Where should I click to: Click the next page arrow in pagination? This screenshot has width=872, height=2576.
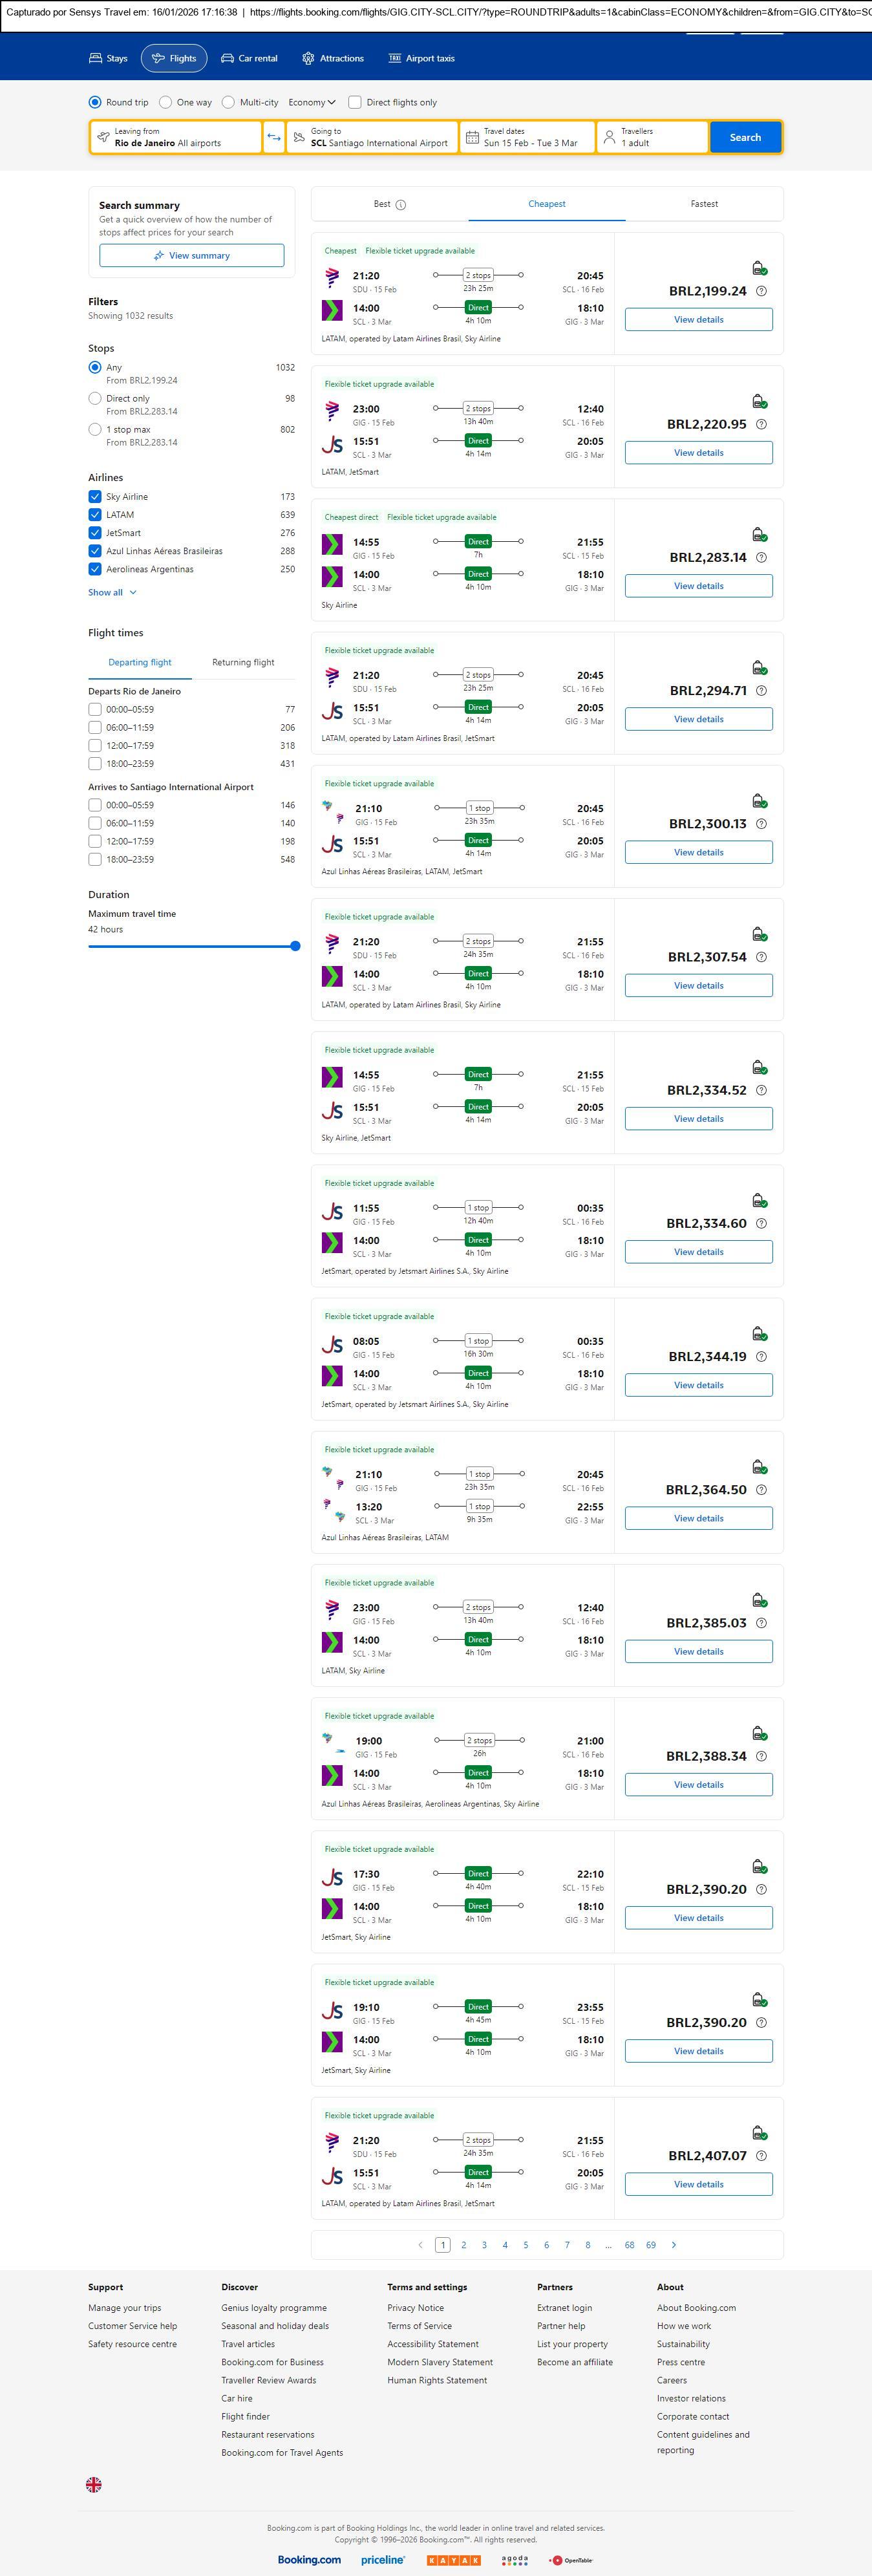[x=674, y=2245]
